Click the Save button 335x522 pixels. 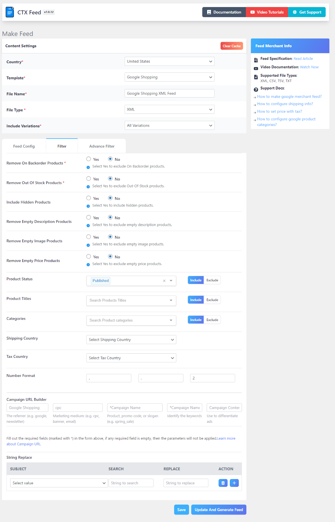pyautogui.click(x=182, y=510)
